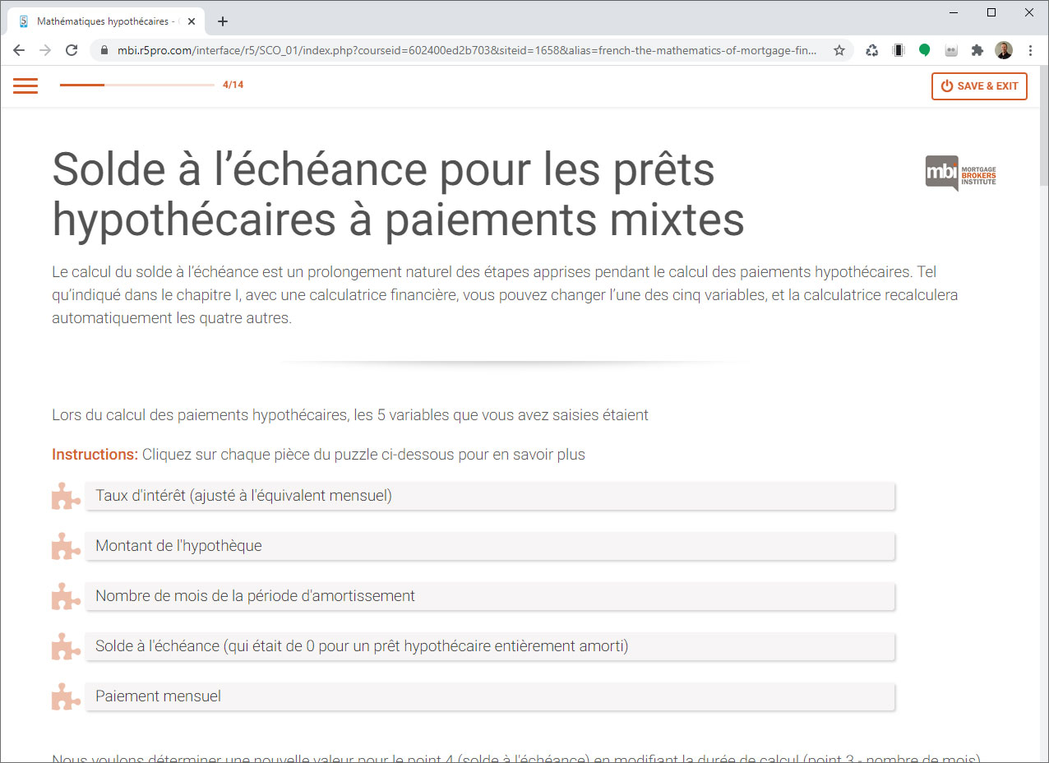Expand the Paiement mensuel item
Screen dimensions: 1049x763
pos(489,697)
